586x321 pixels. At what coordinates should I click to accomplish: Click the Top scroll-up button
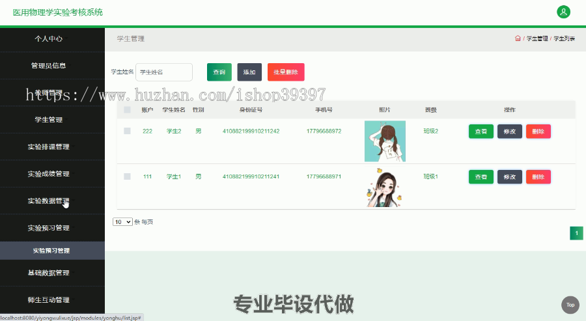coord(570,305)
